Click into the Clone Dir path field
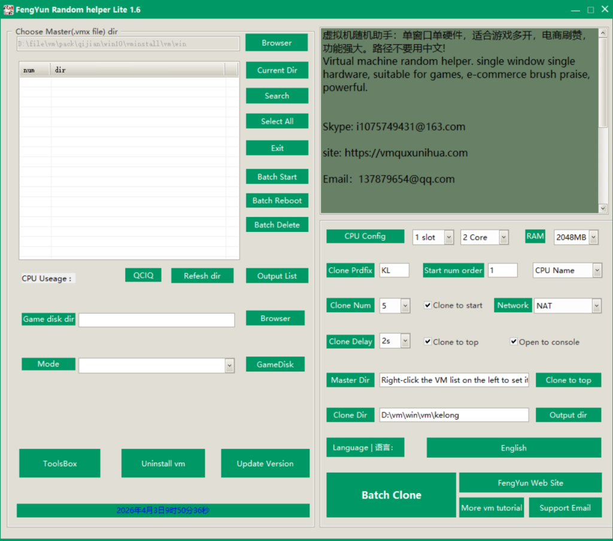The height and width of the screenshot is (541, 613). 454,415
